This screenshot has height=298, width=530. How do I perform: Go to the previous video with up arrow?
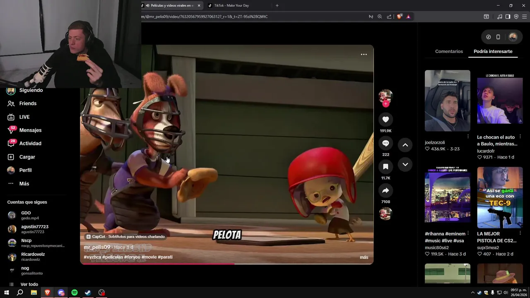pyautogui.click(x=405, y=145)
